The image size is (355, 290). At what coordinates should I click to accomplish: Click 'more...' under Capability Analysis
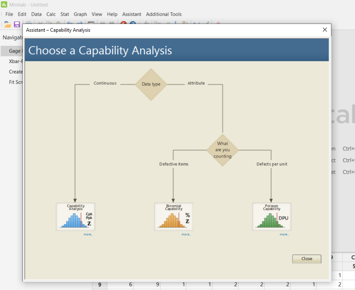point(88,234)
